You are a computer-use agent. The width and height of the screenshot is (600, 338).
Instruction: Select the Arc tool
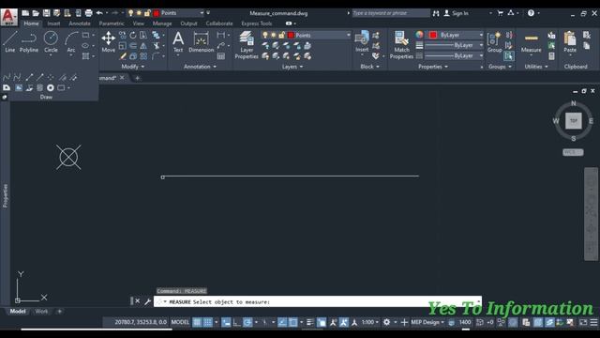click(71, 42)
